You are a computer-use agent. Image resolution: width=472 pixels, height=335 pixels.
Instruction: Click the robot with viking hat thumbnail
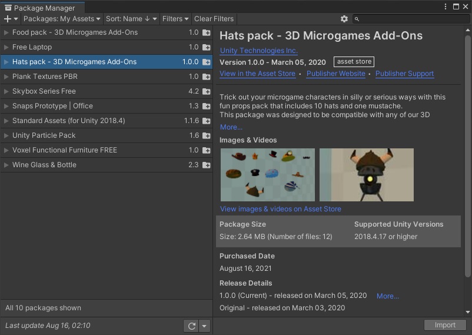(366, 175)
